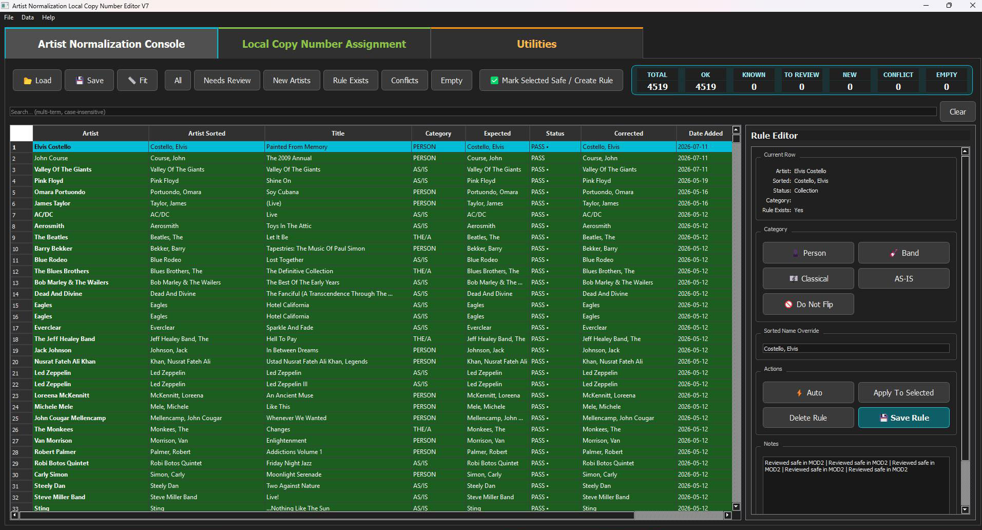982x530 pixels.
Task: Sort by the Status column header
Action: [555, 134]
